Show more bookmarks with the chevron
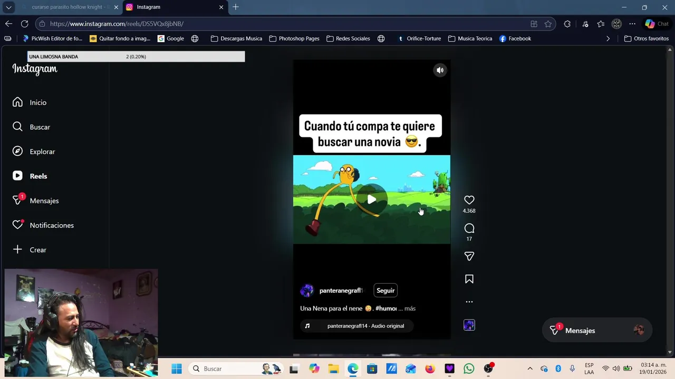Screen dimensions: 675x379 click(x=608, y=38)
